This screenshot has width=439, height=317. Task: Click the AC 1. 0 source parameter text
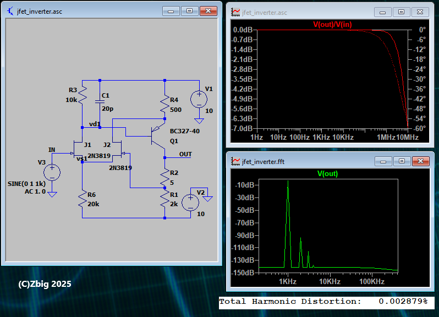[35, 191]
